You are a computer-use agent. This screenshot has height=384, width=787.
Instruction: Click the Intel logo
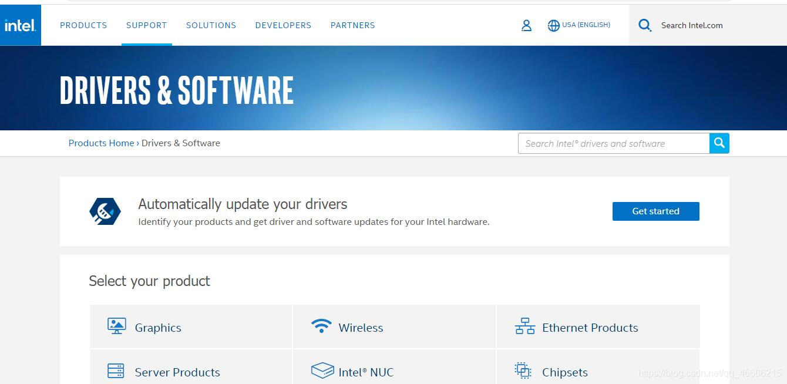[x=21, y=25]
